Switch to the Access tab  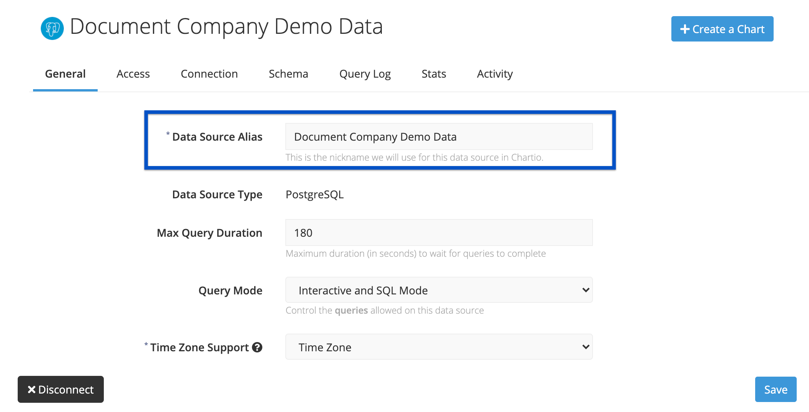point(133,74)
